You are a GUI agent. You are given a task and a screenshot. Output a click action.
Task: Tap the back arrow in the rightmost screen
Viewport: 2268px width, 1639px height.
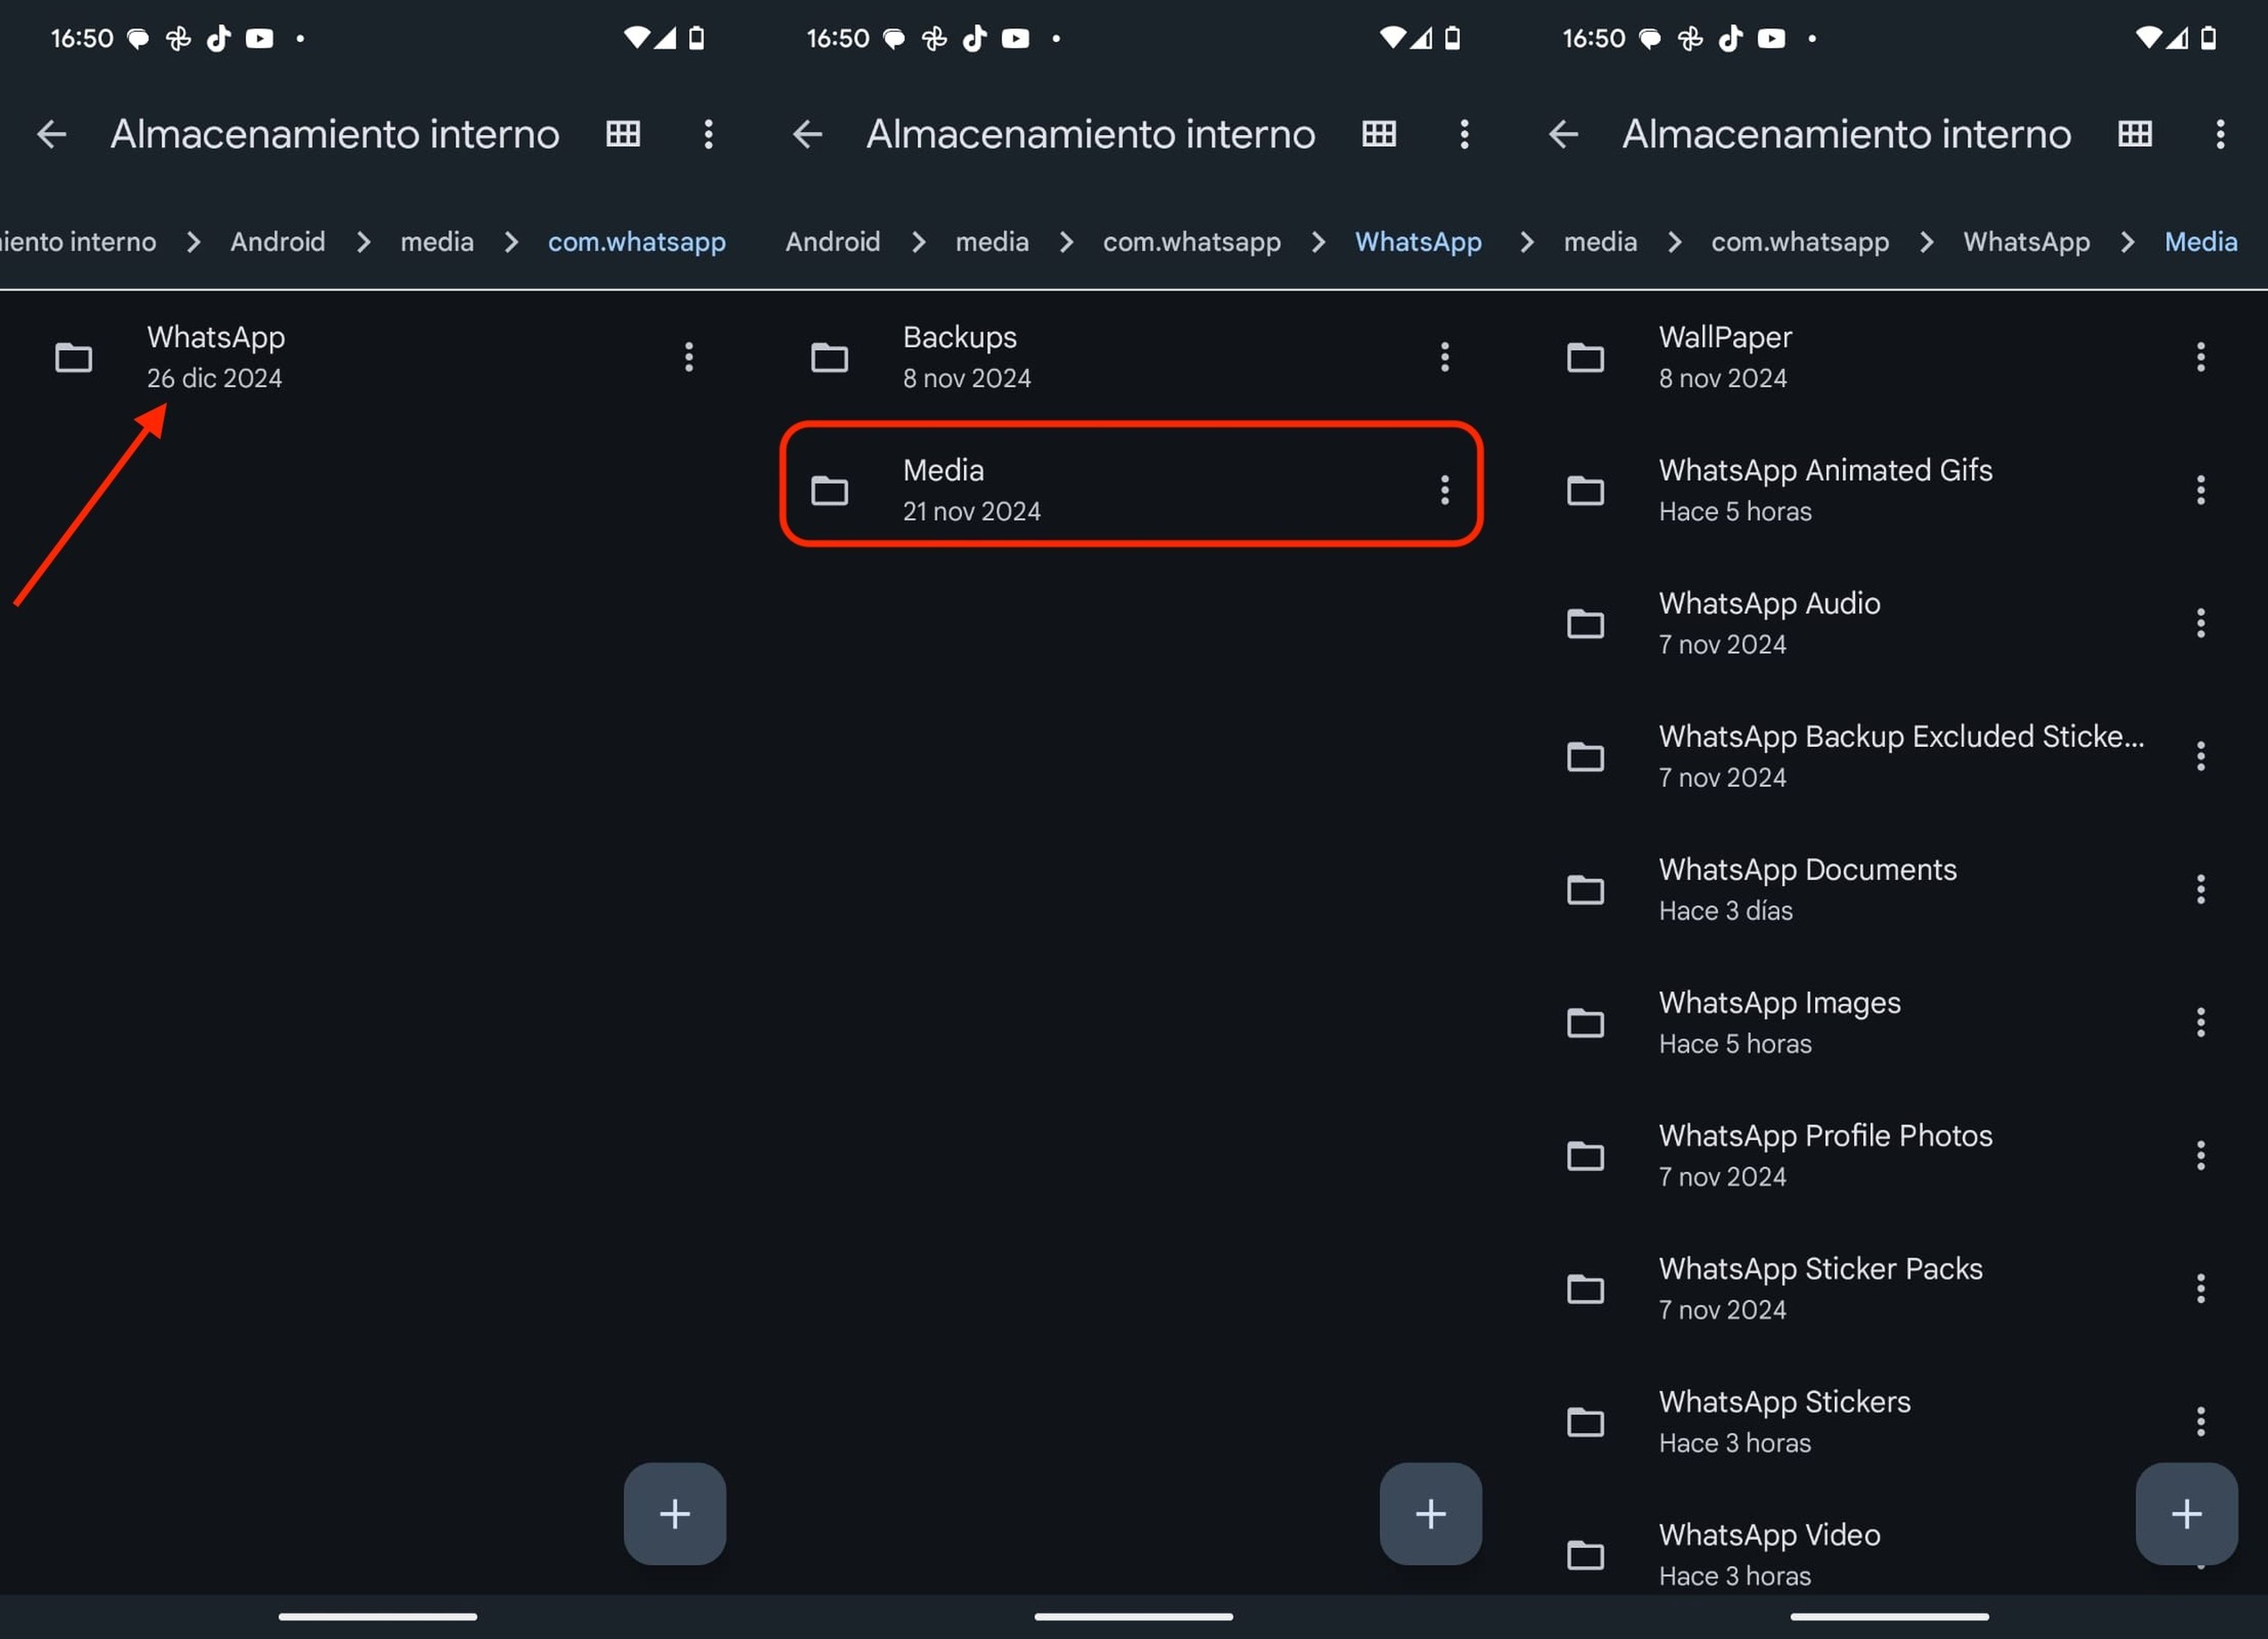[x=1563, y=134]
